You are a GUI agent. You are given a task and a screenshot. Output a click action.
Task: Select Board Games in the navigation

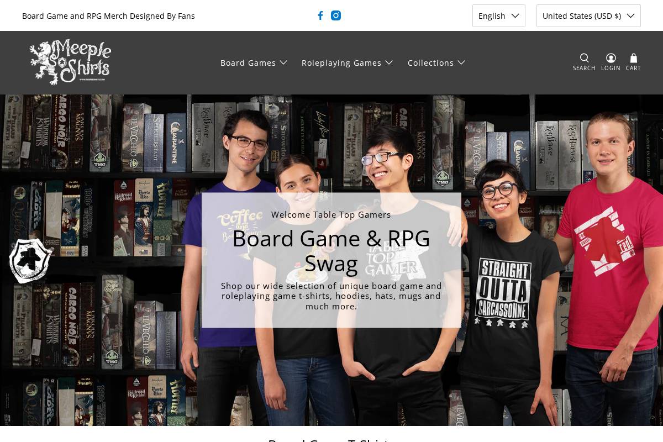click(248, 62)
